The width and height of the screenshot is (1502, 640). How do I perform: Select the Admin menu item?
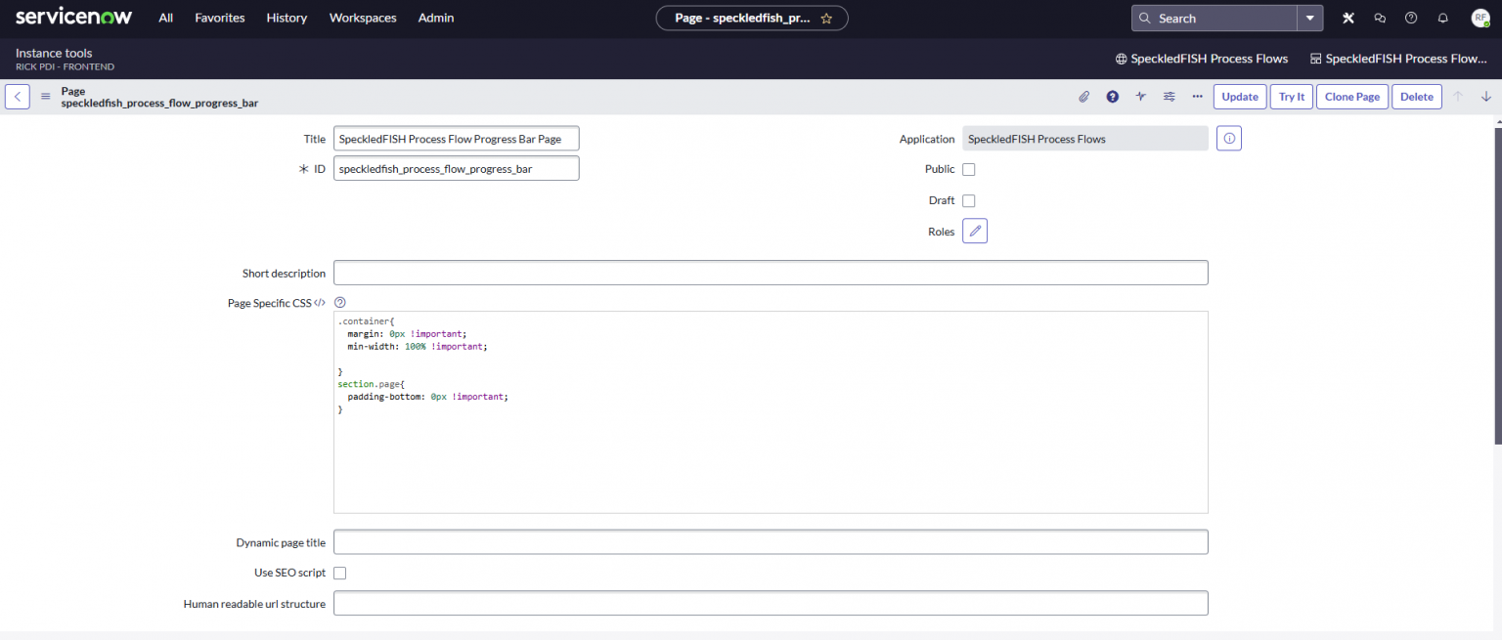435,18
